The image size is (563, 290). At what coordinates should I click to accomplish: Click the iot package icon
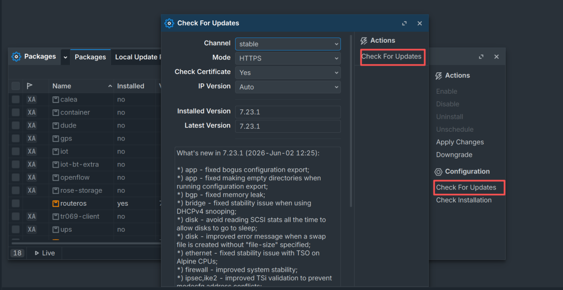click(x=56, y=152)
